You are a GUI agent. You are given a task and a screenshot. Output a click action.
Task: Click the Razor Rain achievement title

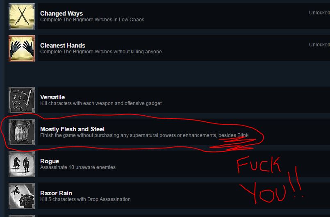click(x=56, y=193)
